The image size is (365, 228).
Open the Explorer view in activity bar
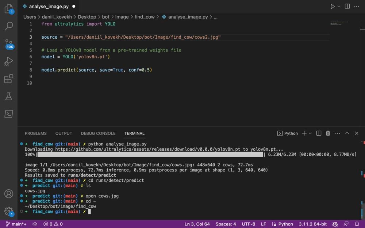[x=9, y=9]
